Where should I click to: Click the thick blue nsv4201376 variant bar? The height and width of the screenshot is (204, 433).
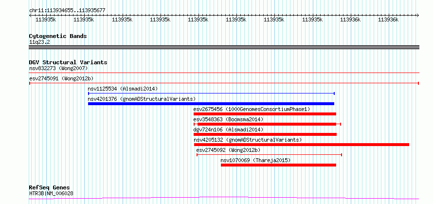point(211,104)
